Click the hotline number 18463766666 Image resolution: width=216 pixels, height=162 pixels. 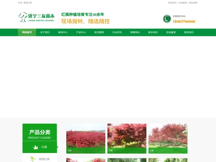(184, 22)
